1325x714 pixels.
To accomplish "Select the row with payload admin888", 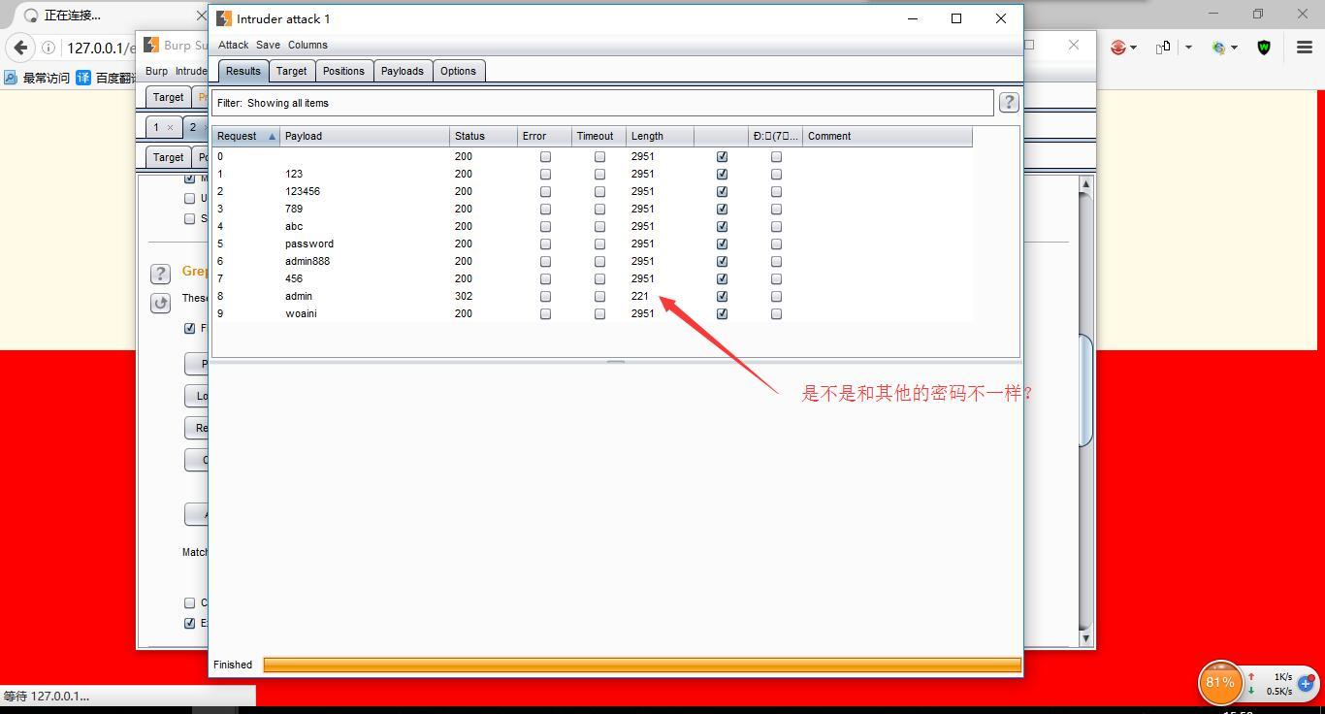I will click(x=592, y=261).
